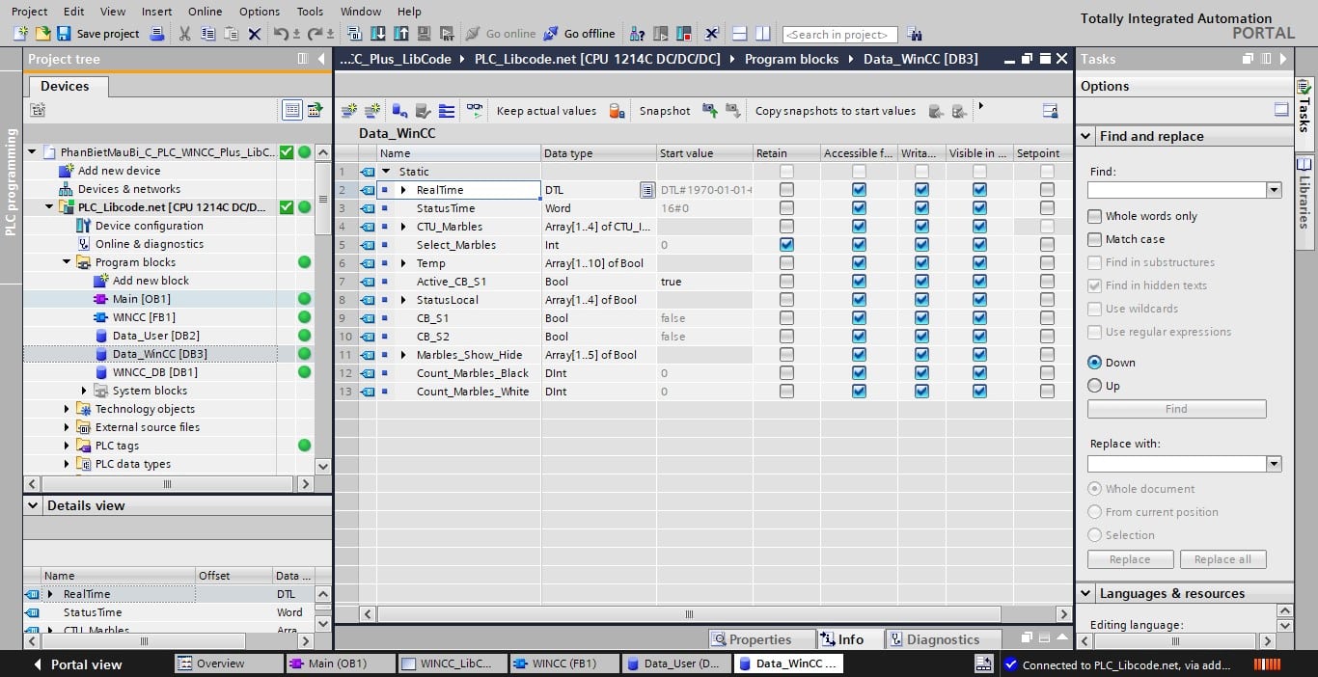Switch to the Properties tab
This screenshot has height=677, width=1318.
pyautogui.click(x=760, y=639)
